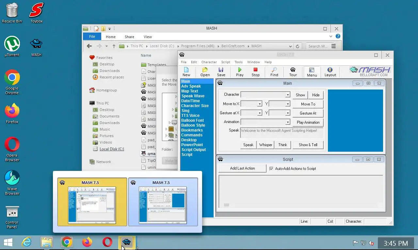
Task: Select the MASH desktop shortcut
Action: [x=36, y=47]
